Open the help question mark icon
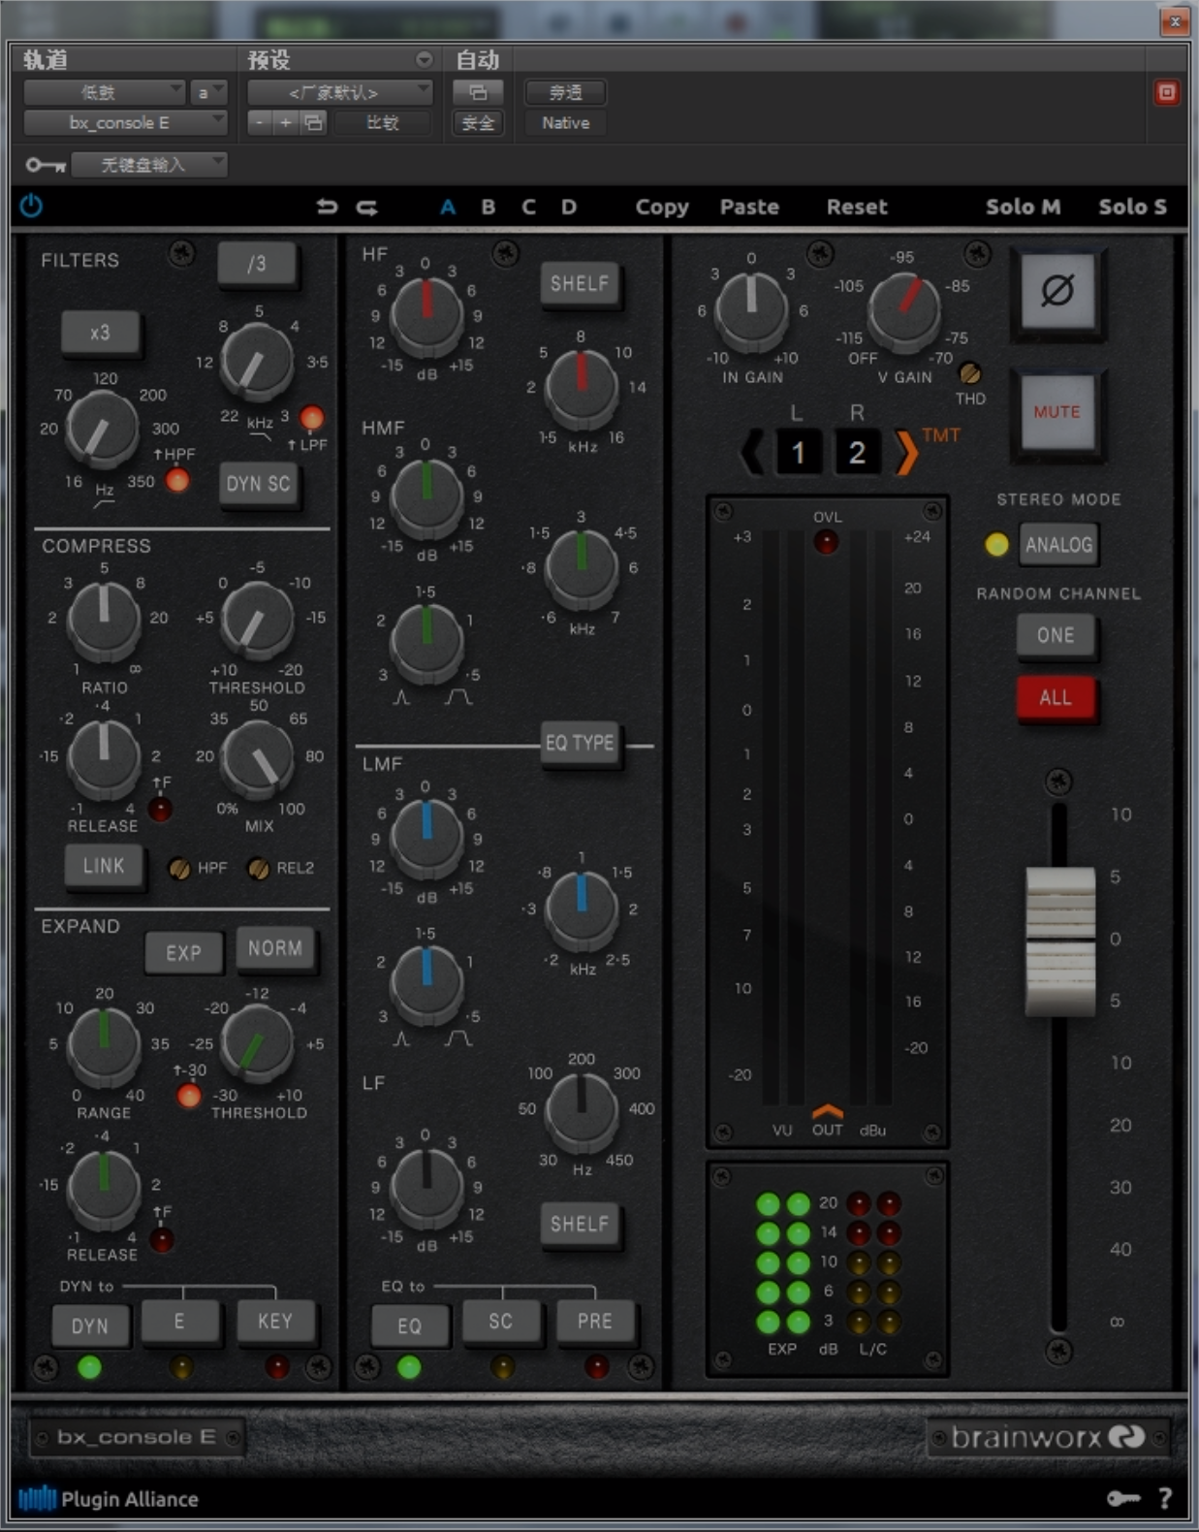The image size is (1199, 1532). pyautogui.click(x=1165, y=1498)
